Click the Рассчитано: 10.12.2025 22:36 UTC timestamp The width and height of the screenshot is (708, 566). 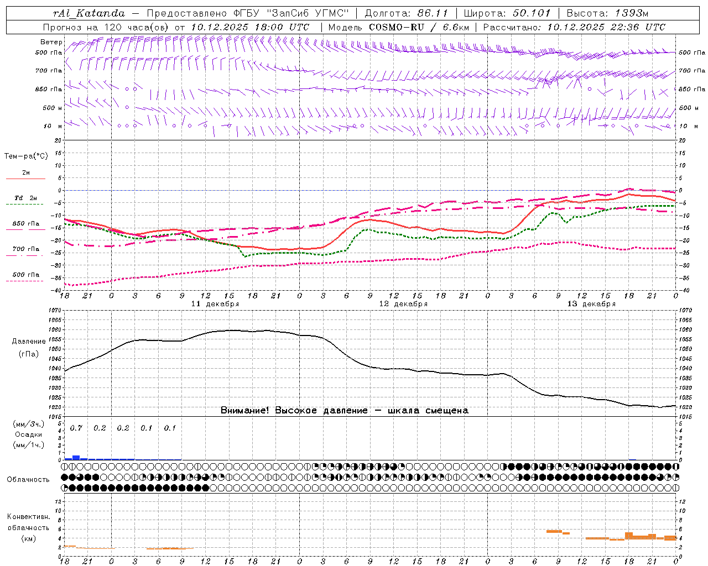click(574, 27)
